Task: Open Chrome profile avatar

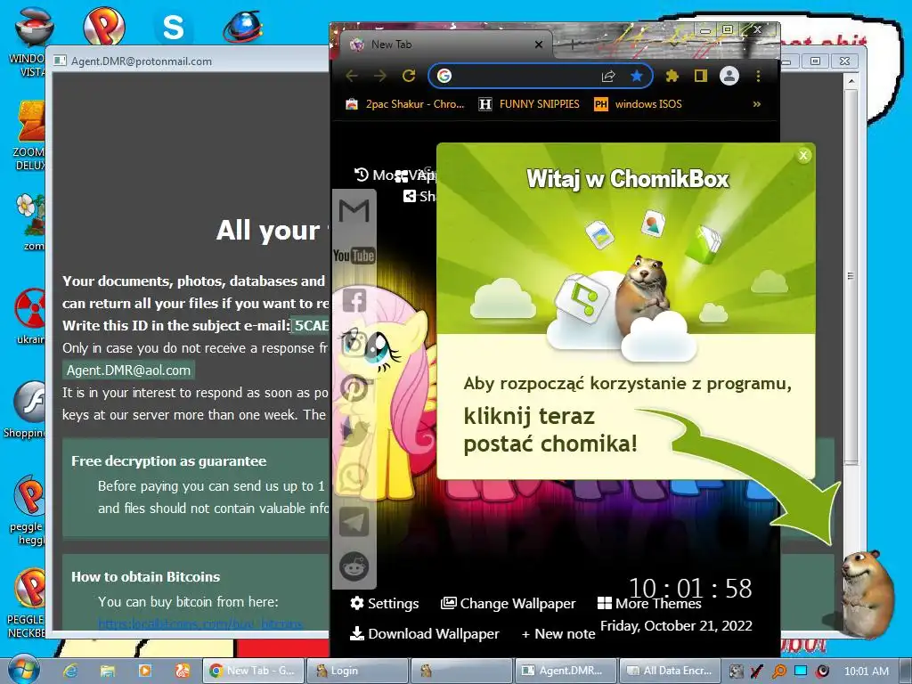Action: 729,76
